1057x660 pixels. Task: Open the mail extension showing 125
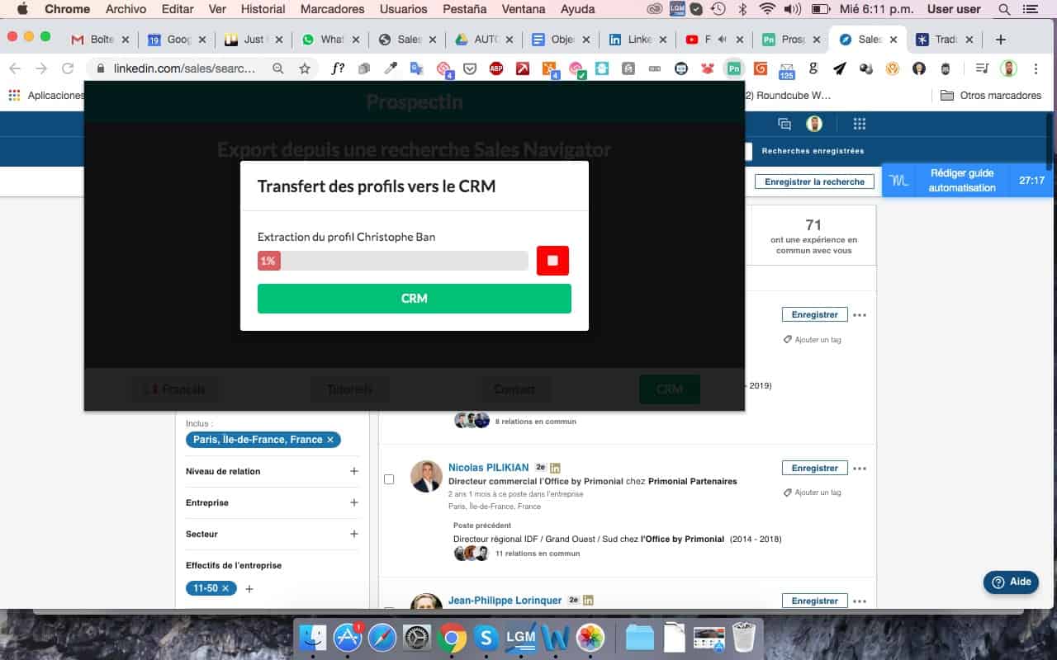coord(787,69)
